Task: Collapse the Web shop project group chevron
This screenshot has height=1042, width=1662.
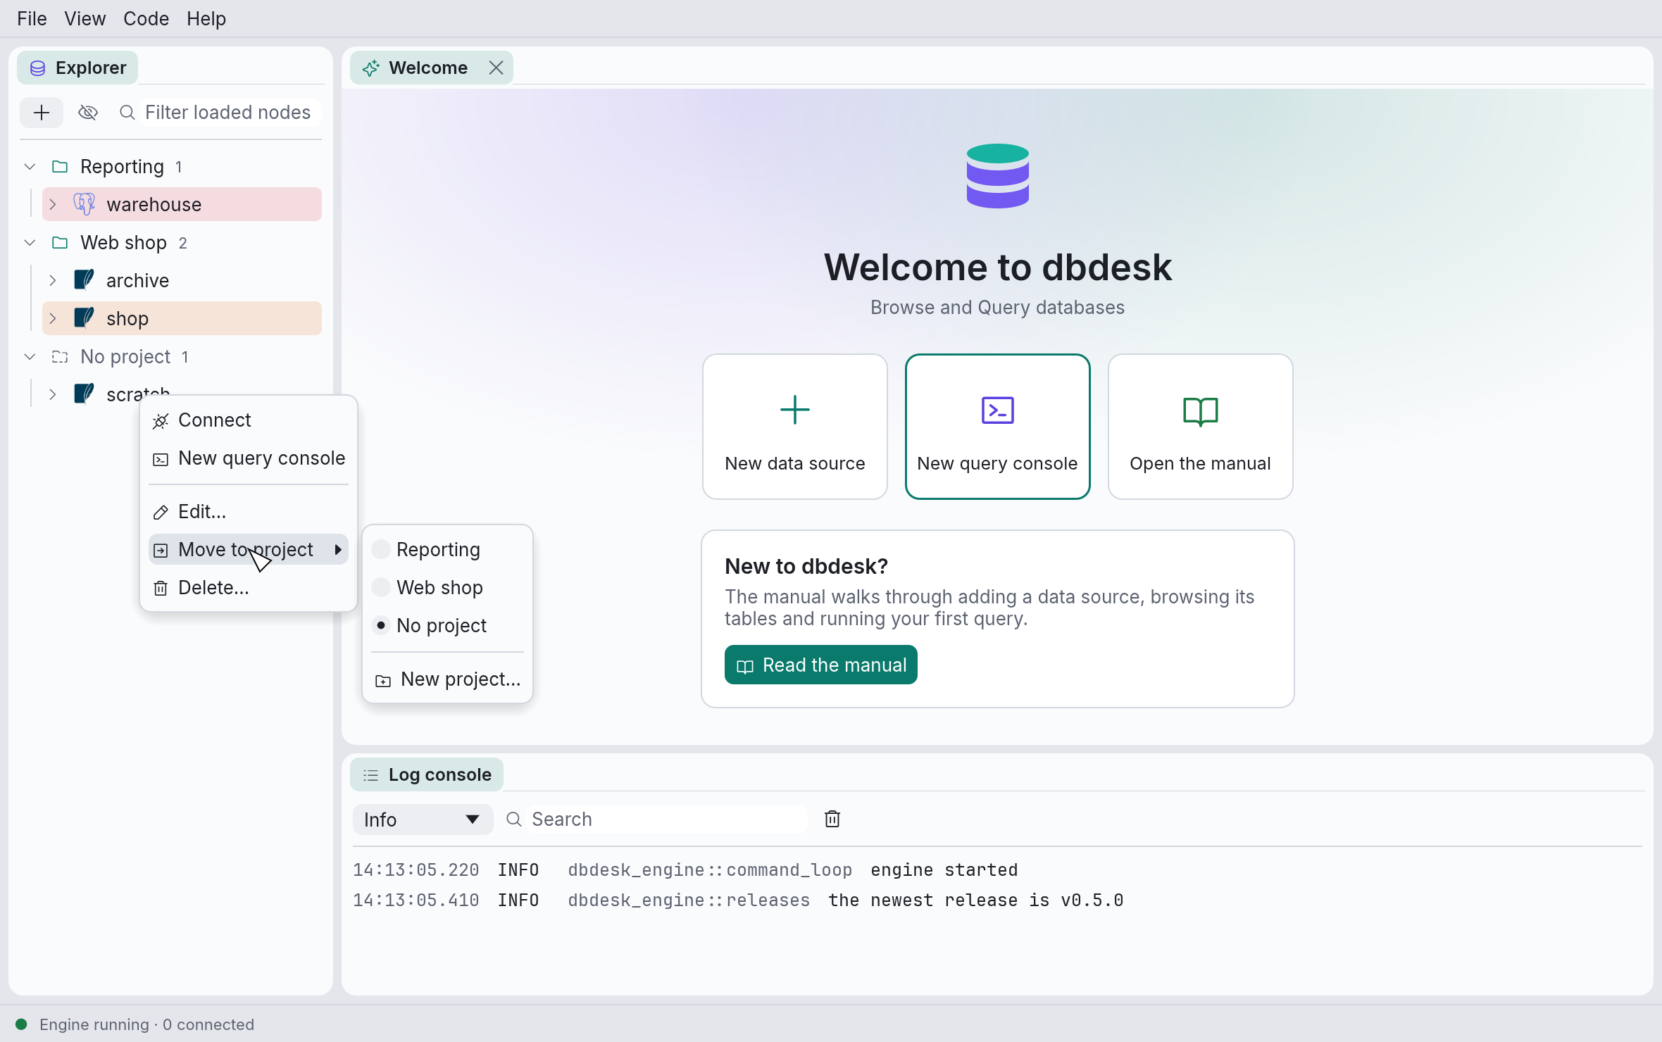Action: (x=30, y=243)
